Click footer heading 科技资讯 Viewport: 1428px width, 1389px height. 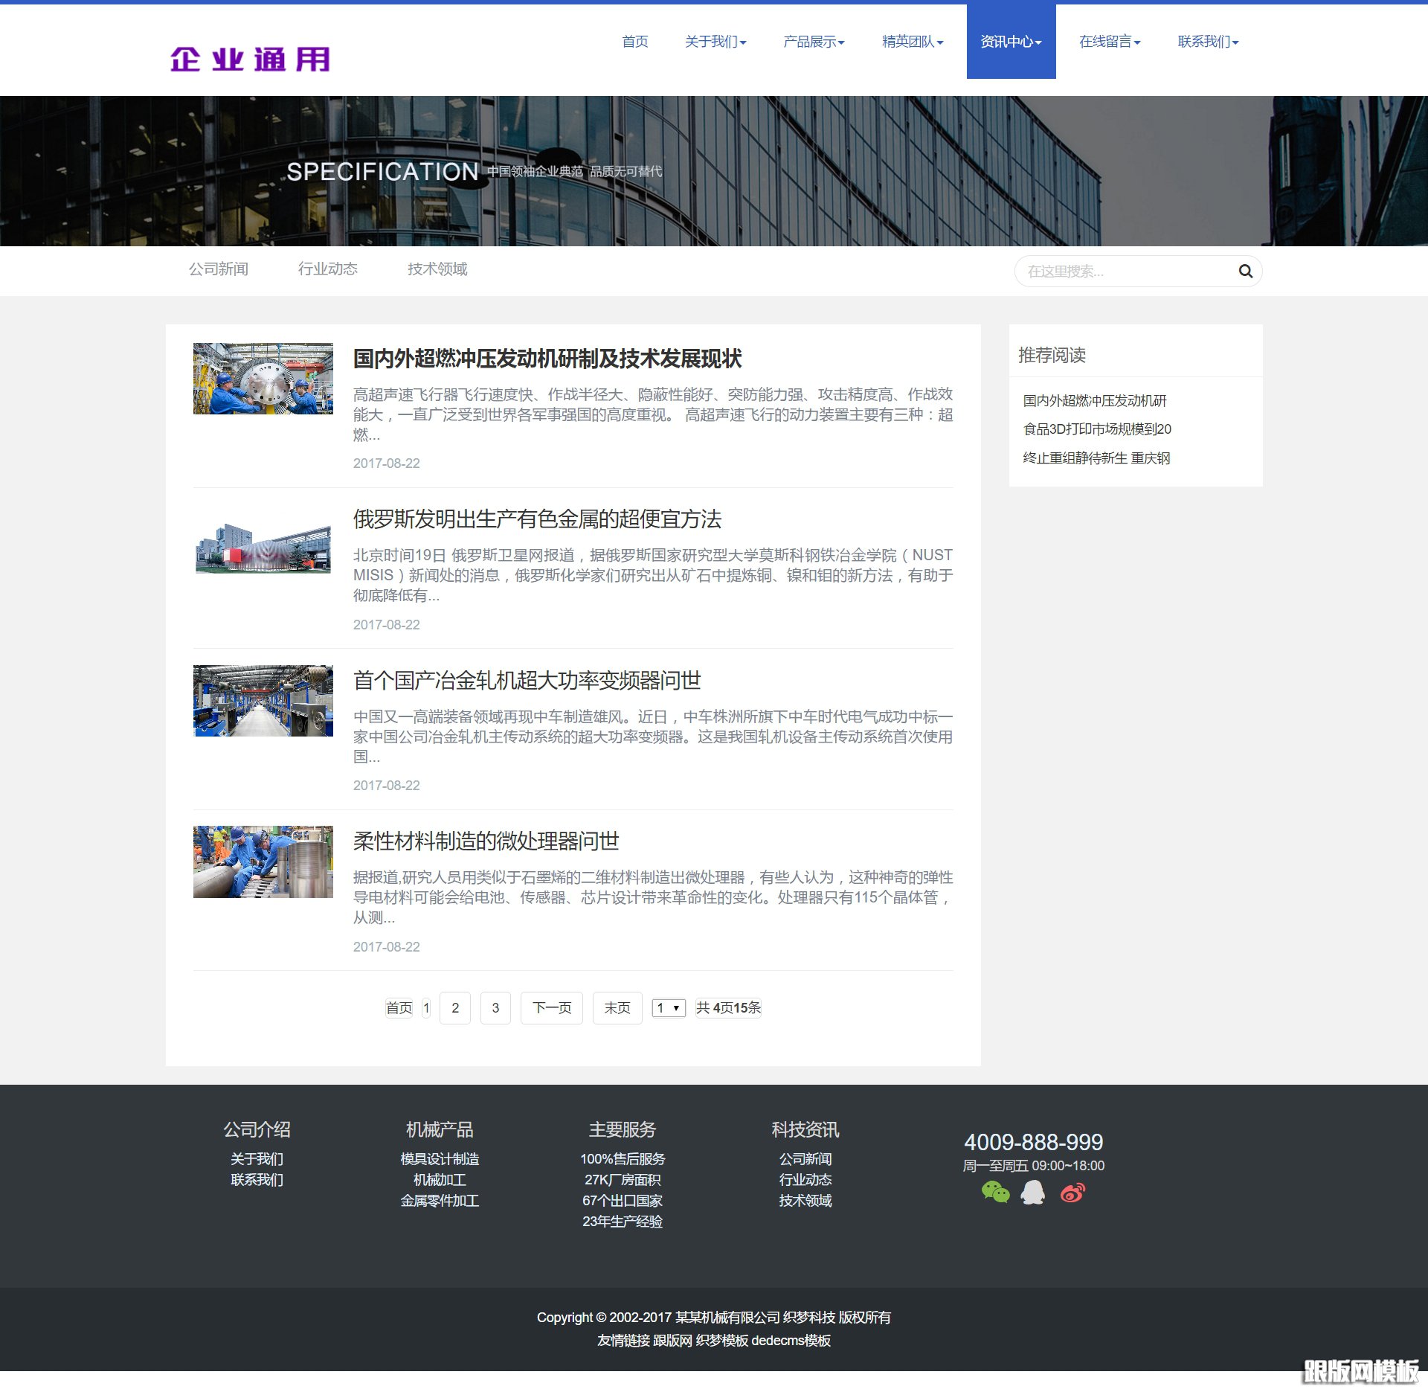pos(805,1129)
